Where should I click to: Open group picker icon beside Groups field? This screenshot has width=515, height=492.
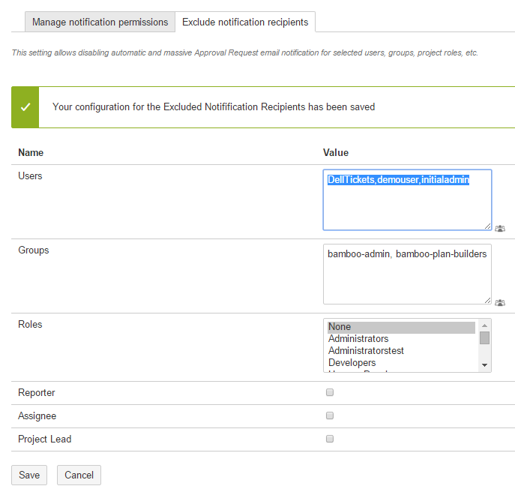(x=500, y=303)
